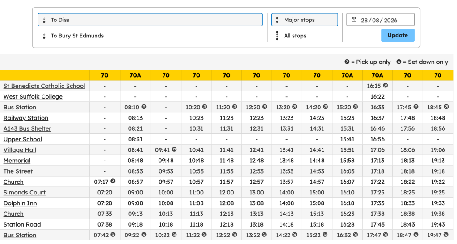This screenshot has height=244, width=457.
Task: Click the To Diss route direction icon
Action: pyautogui.click(x=44, y=20)
